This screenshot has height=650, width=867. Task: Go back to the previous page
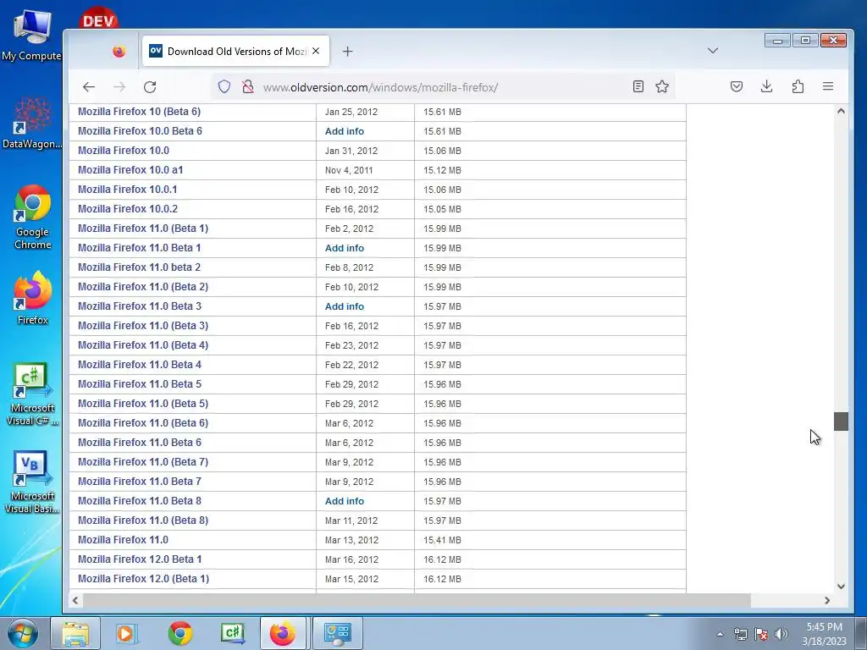[88, 87]
